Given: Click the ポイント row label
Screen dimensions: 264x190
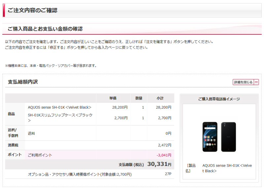Looking at the screenshot, I should pos(15,155).
